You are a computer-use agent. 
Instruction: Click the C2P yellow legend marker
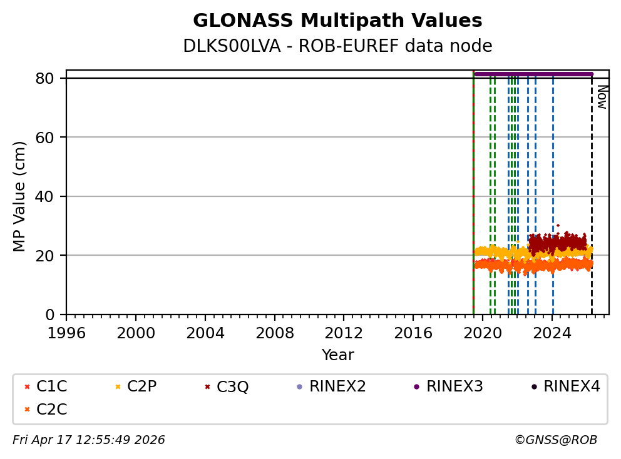[117, 387]
